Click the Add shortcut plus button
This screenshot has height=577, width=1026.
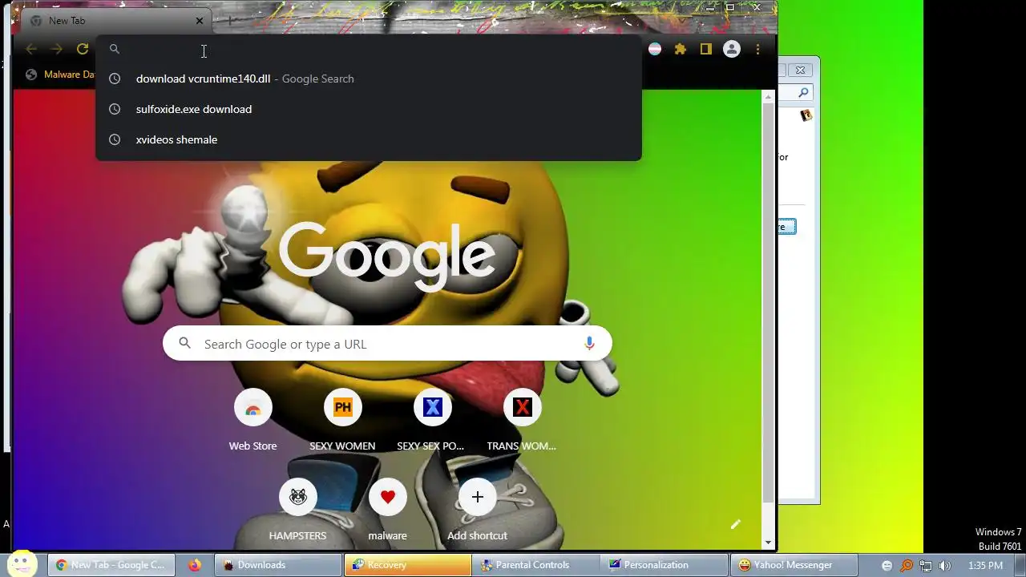point(477,497)
